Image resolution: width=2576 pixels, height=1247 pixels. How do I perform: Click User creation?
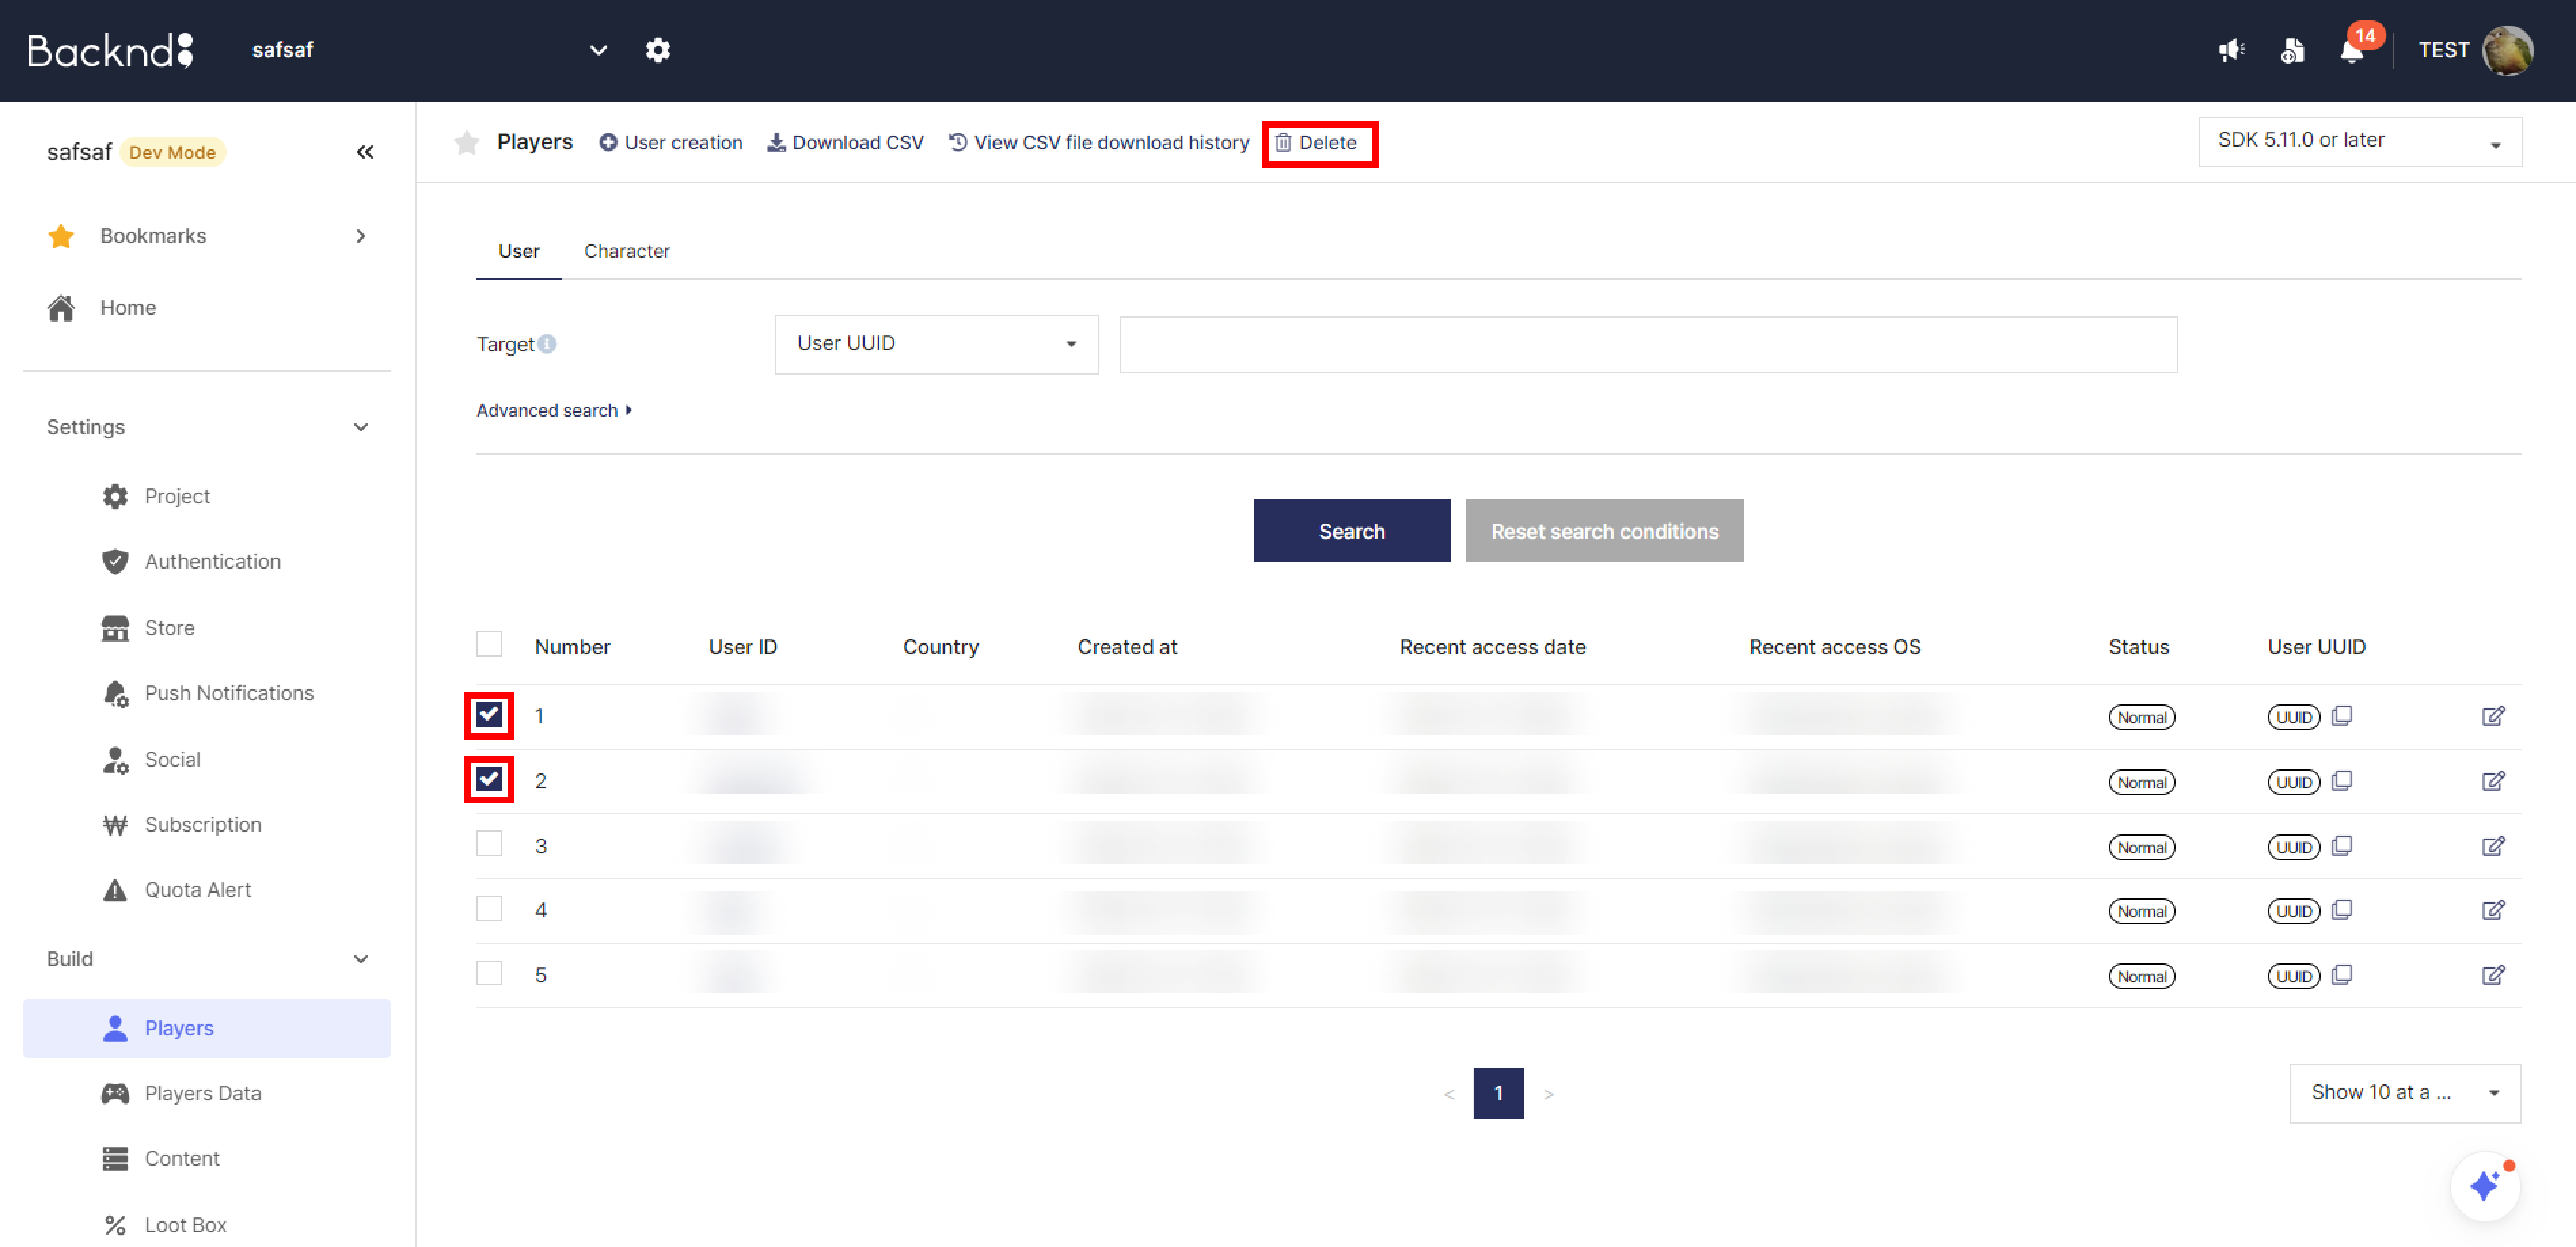tap(671, 143)
